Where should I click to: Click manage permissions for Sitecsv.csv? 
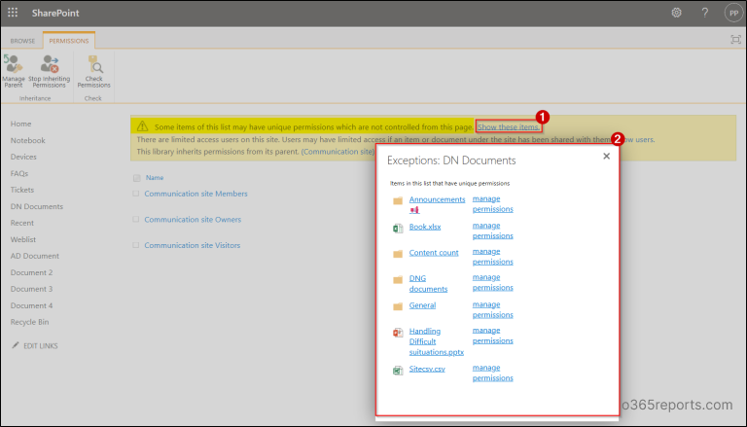pyautogui.click(x=492, y=373)
